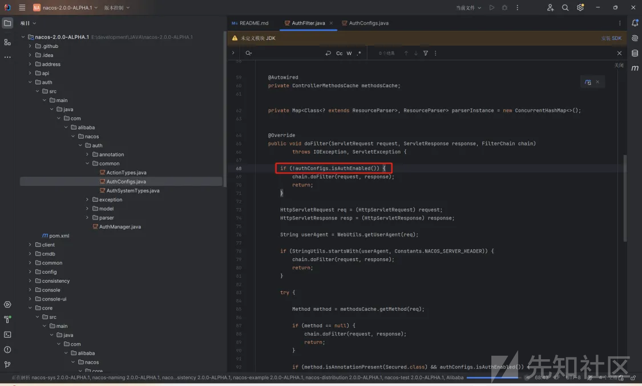
Task: Open the Problems tool window icon
Action: click(7, 350)
